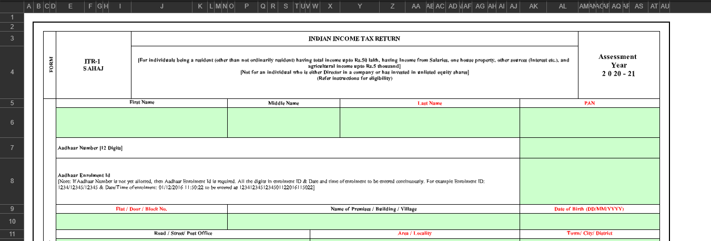The height and width of the screenshot is (241, 711).
Task: Select column P header
Action: tap(247, 6)
